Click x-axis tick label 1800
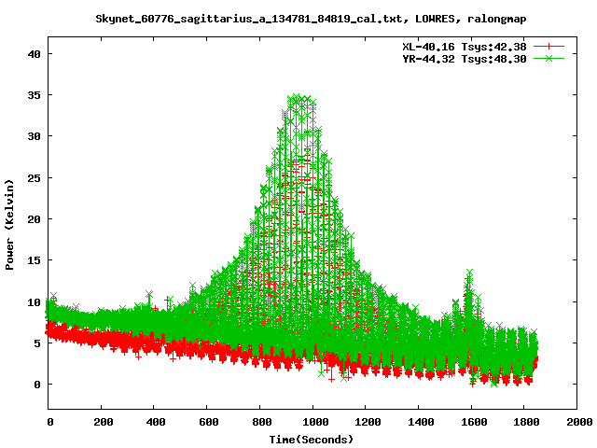This screenshot has width=597, height=448. point(527,422)
